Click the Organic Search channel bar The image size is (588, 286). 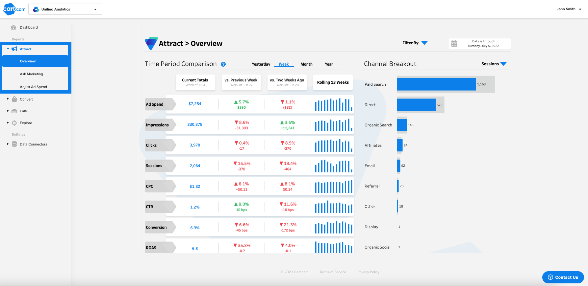click(x=402, y=125)
